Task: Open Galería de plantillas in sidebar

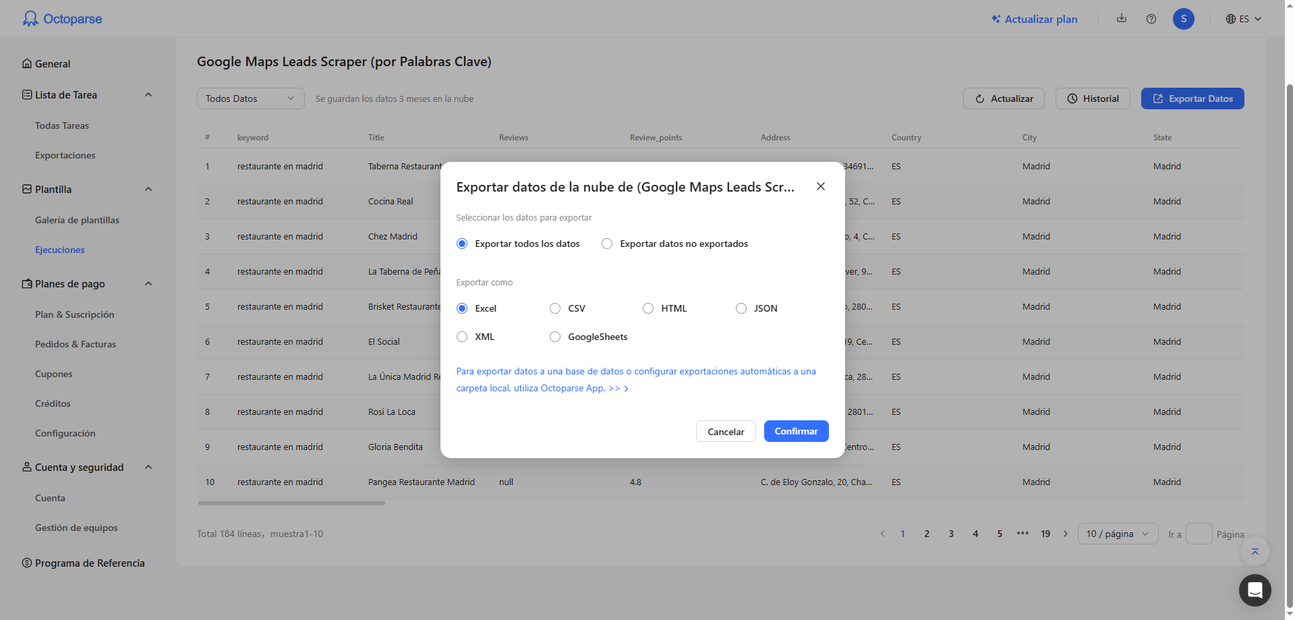Action: point(77,220)
